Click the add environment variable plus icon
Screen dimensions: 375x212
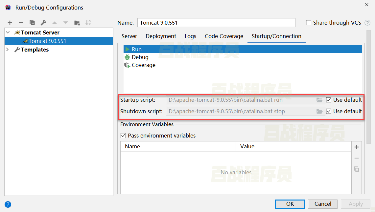[357, 147]
